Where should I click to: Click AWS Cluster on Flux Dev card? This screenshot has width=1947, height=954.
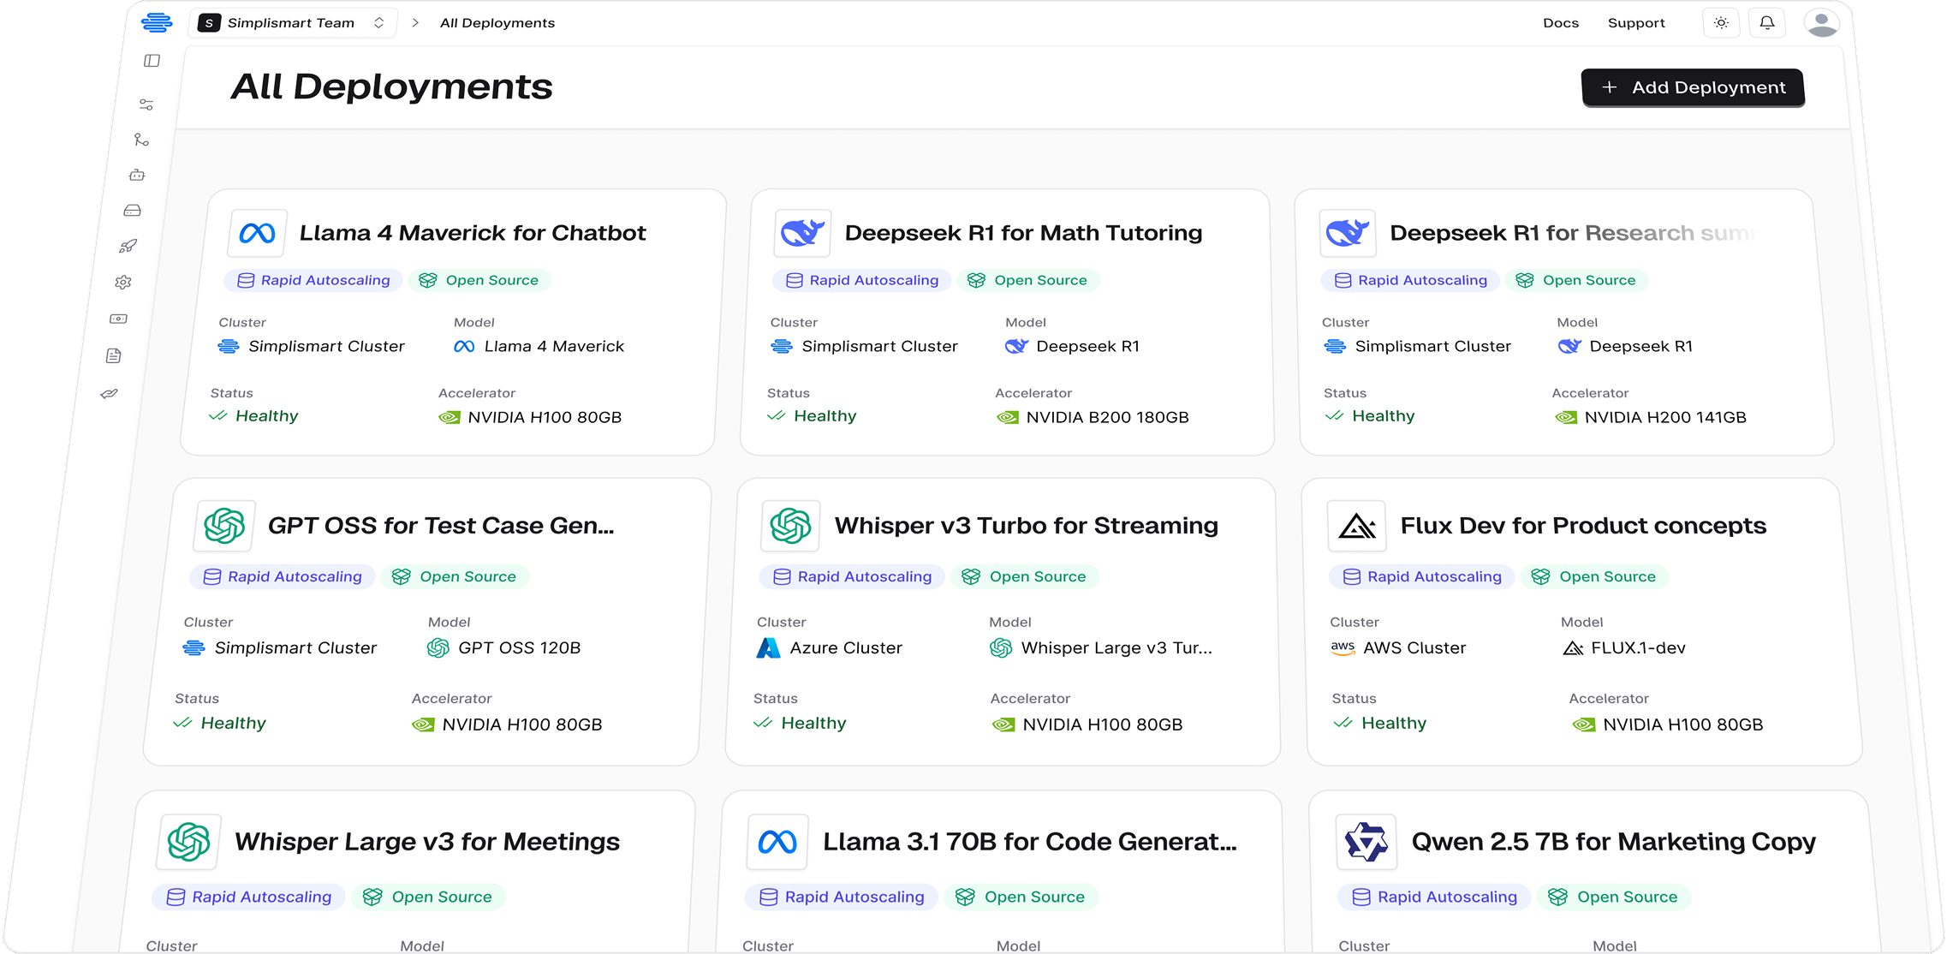pos(1398,648)
